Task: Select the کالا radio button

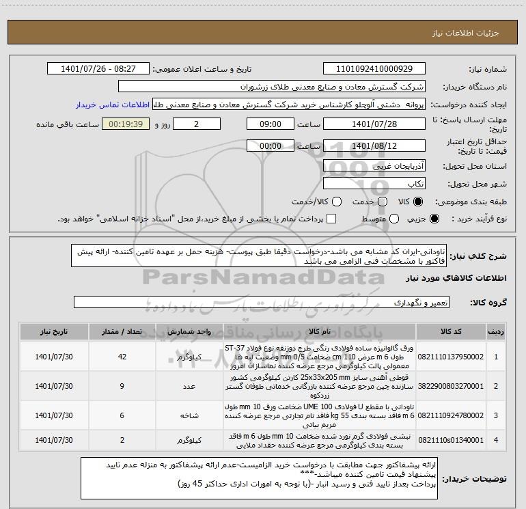Action: tap(418, 202)
